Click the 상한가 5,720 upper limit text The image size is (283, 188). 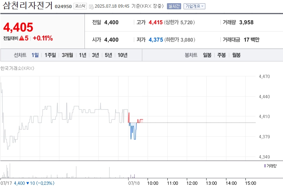[x=179, y=22]
